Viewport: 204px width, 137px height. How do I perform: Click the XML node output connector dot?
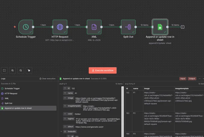(x=101, y=27)
